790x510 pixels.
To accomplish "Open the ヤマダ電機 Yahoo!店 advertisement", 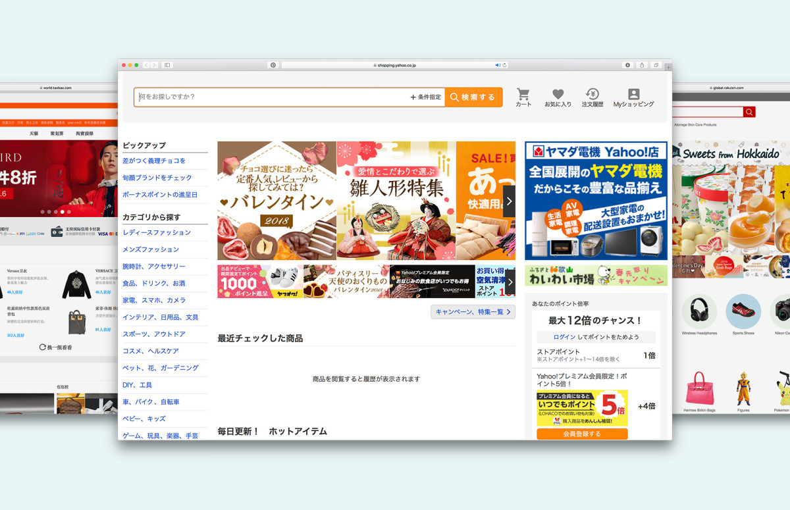I will pyautogui.click(x=596, y=201).
